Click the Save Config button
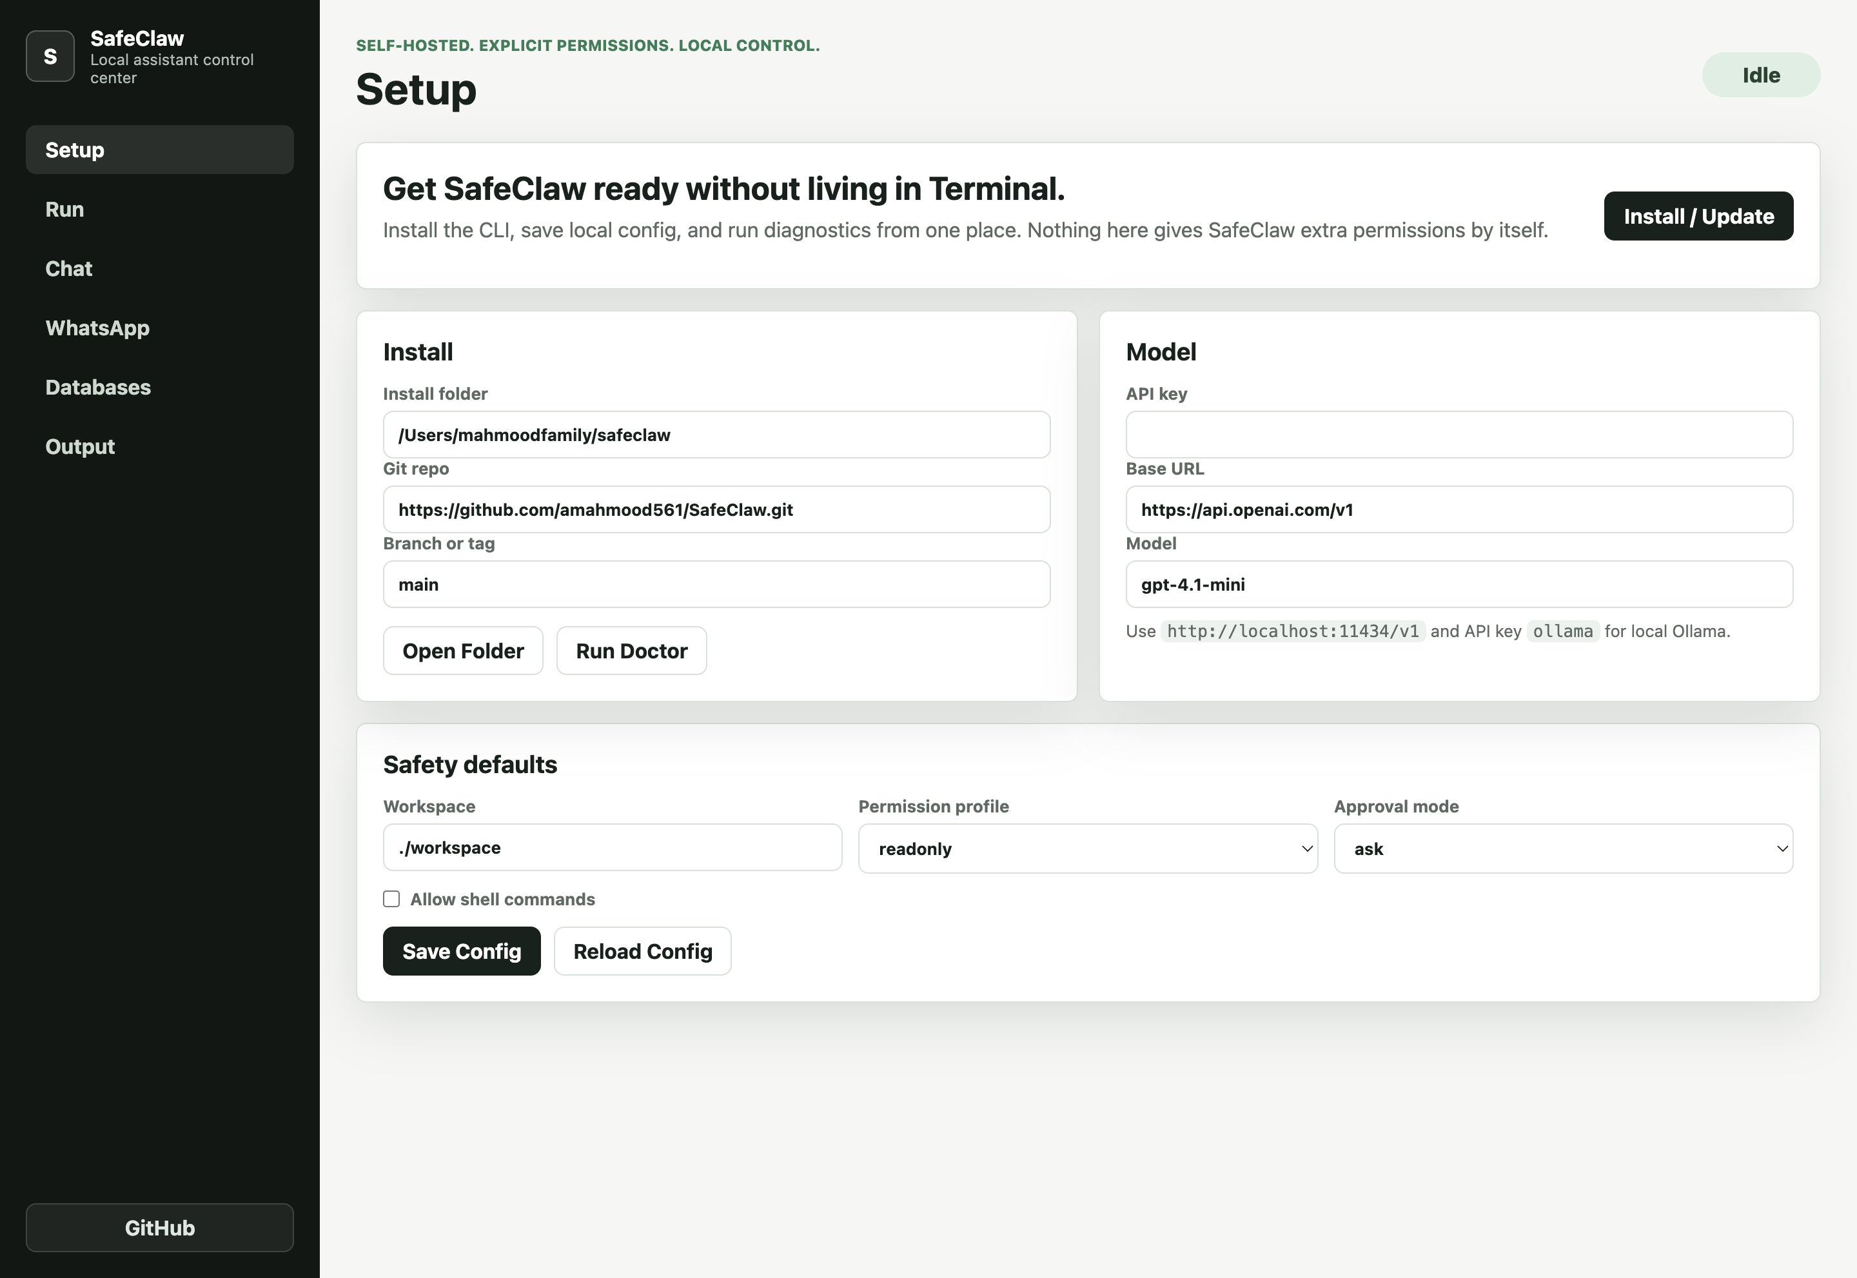 [x=462, y=951]
